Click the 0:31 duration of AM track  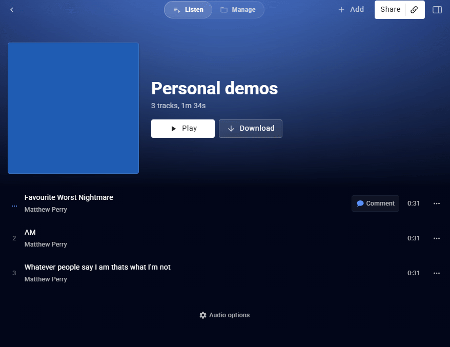[414, 238]
